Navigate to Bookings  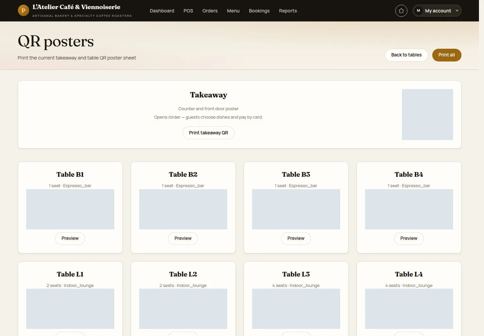[259, 11]
